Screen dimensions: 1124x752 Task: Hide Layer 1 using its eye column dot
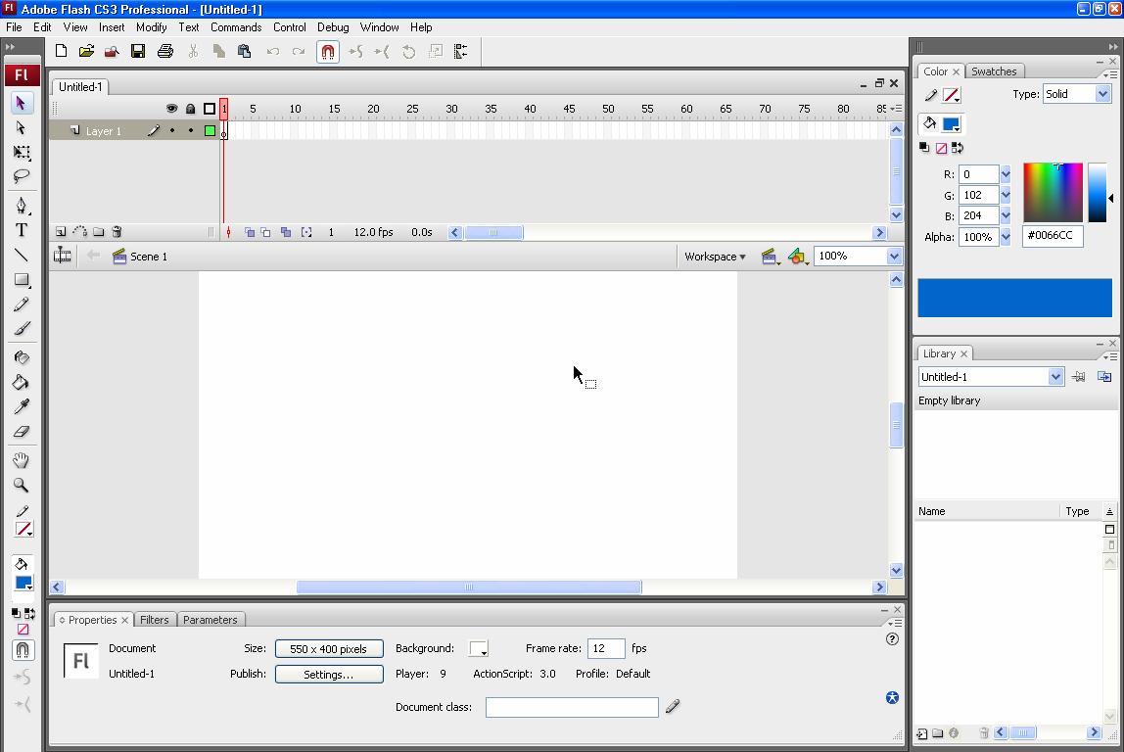pos(170,129)
